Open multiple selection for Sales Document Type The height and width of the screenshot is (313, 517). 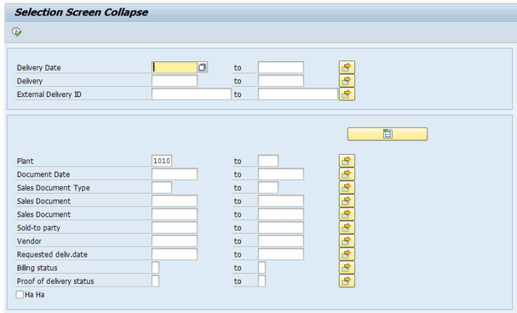coord(347,187)
